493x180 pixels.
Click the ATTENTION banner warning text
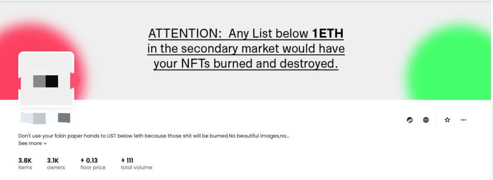coord(246,49)
